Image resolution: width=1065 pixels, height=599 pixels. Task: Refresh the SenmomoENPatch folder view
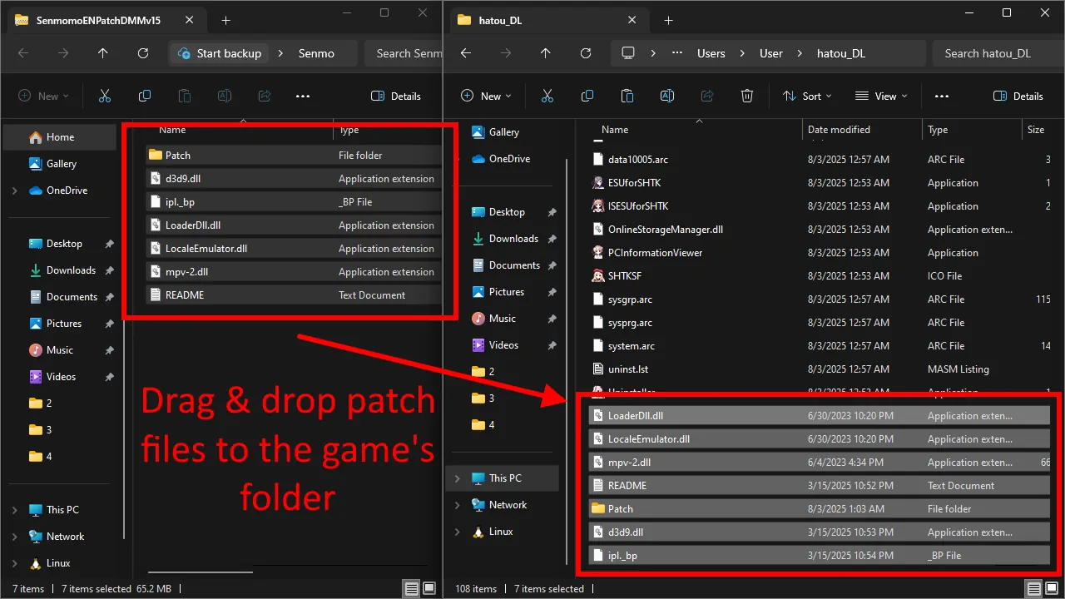143,53
